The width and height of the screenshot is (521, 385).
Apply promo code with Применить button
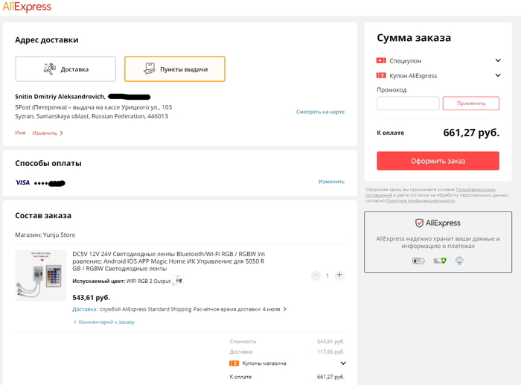pyautogui.click(x=471, y=104)
